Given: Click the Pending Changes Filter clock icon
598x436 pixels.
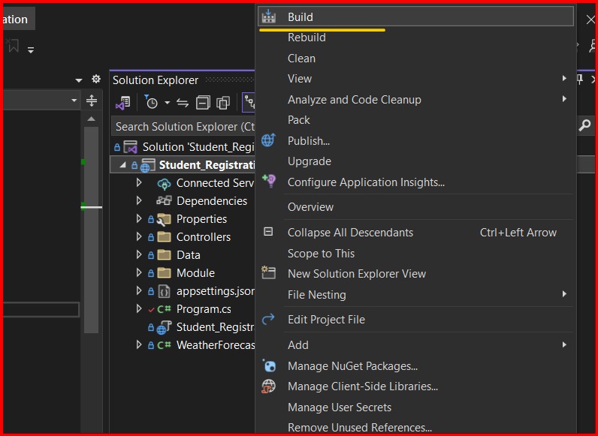Looking at the screenshot, I should 152,102.
